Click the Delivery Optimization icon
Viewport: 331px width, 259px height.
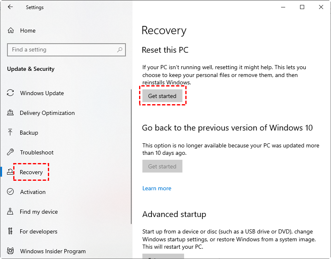click(x=11, y=113)
